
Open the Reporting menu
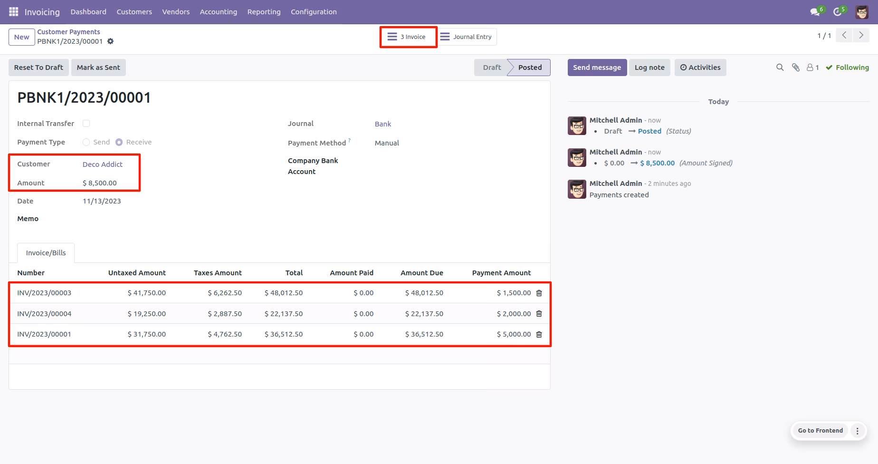tap(264, 12)
